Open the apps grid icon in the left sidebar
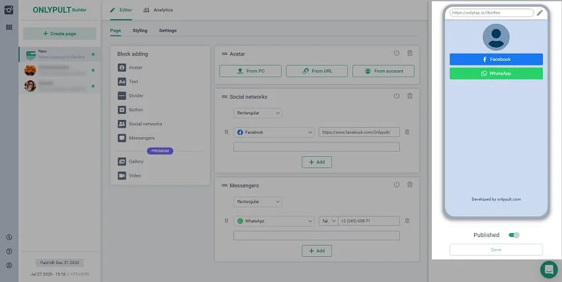The width and height of the screenshot is (562, 282). pos(9,27)
